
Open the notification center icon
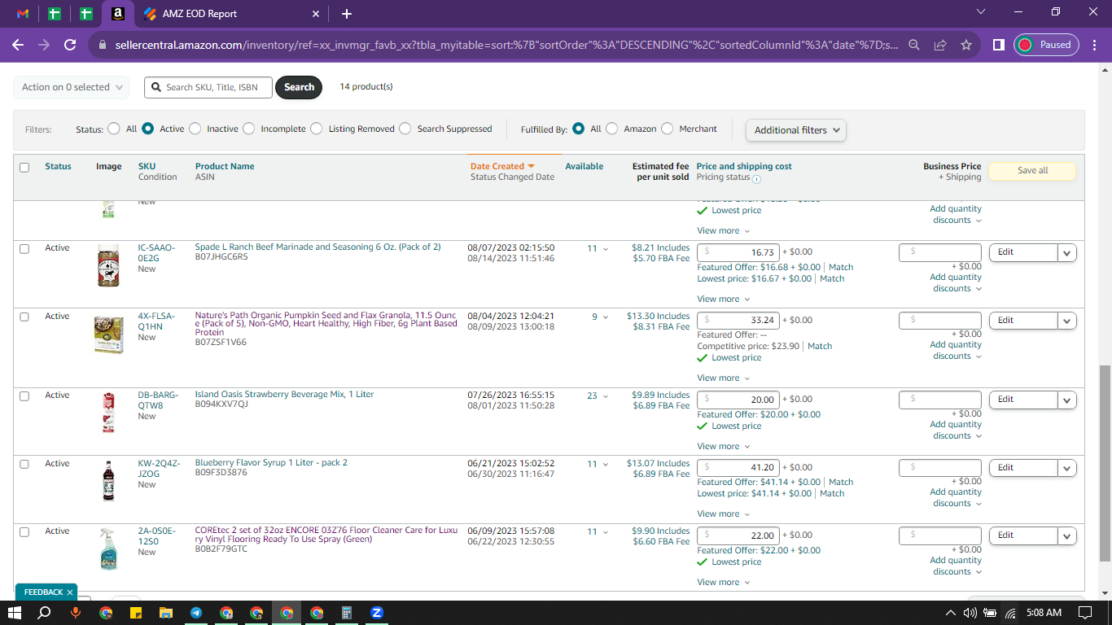point(1084,613)
